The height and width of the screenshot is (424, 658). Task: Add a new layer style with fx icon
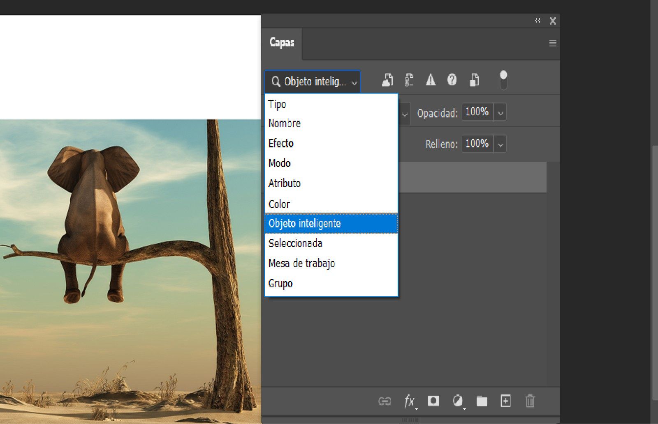pyautogui.click(x=410, y=401)
